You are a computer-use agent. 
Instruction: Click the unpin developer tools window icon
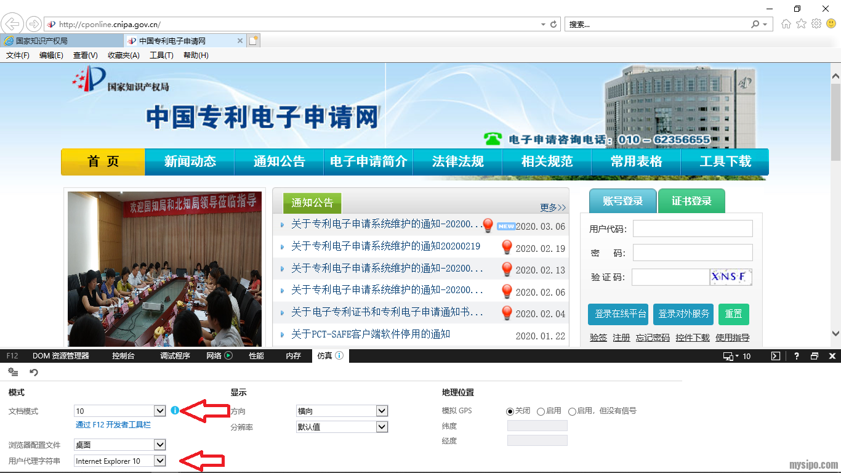[815, 356]
